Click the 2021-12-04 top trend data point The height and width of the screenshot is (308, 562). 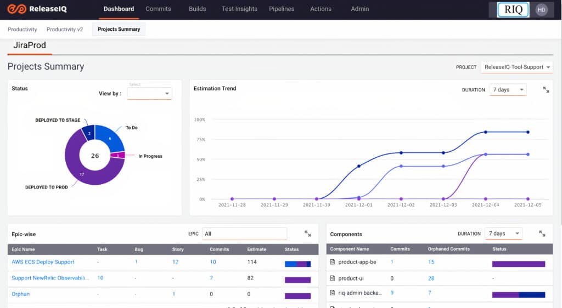[486, 132]
